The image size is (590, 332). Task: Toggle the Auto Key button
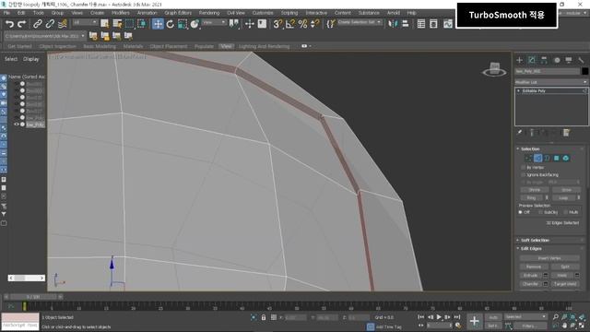pyautogui.click(x=493, y=317)
